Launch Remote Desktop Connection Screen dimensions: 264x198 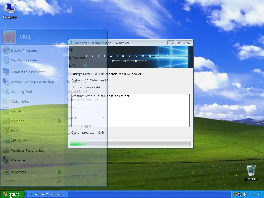[32, 82]
